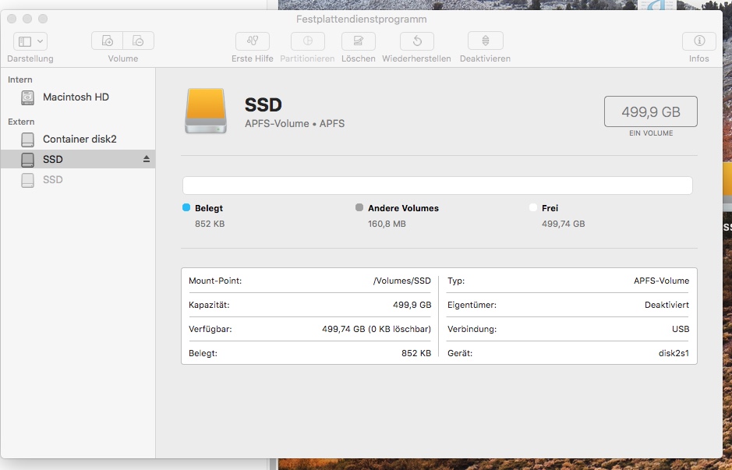
Task: Click the add volume icon
Action: 108,41
